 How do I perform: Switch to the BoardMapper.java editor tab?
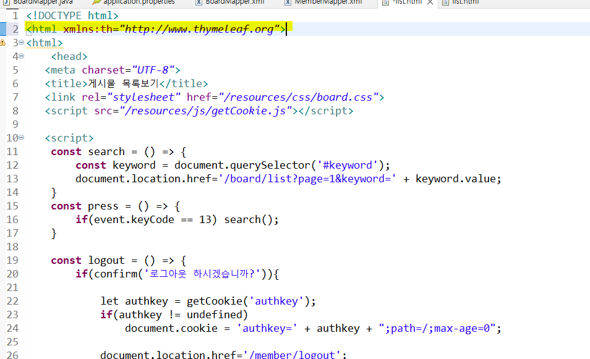[38, 2]
